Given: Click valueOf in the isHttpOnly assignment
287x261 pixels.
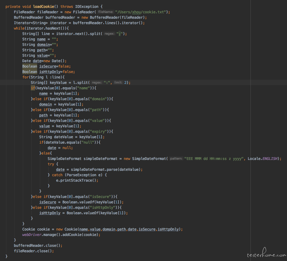Looking at the screenshot, I should tap(91, 213).
